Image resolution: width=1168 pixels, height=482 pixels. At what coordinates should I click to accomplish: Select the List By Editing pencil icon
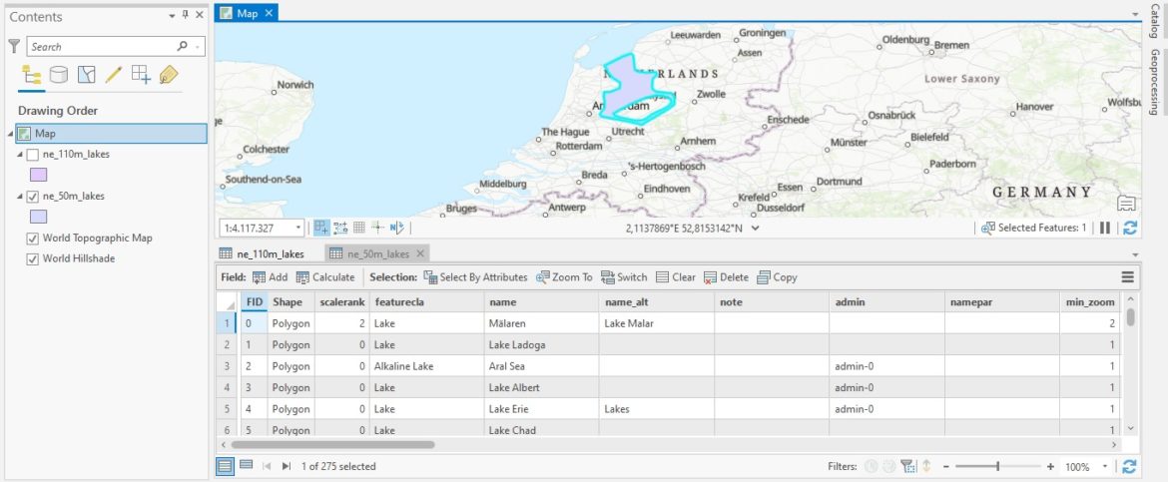click(x=114, y=75)
